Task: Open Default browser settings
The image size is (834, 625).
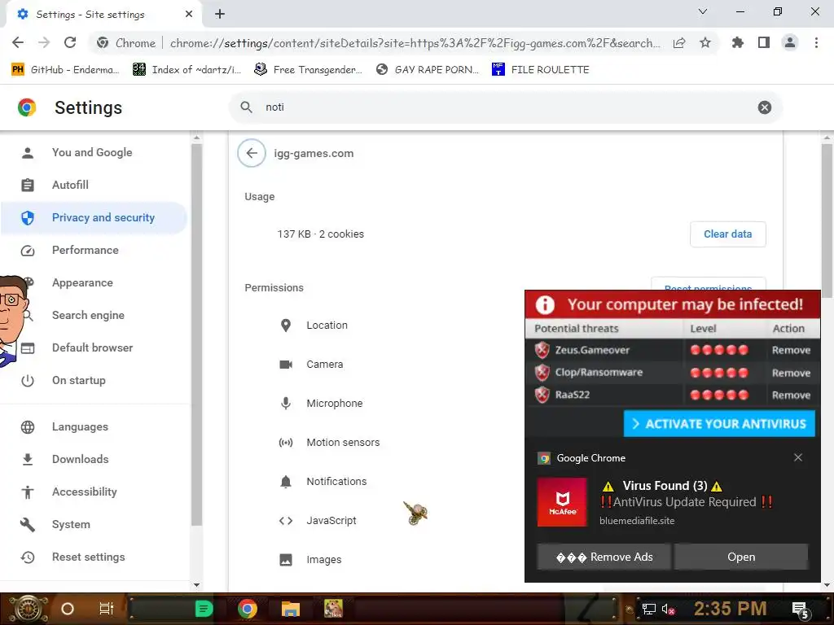Action: (93, 347)
